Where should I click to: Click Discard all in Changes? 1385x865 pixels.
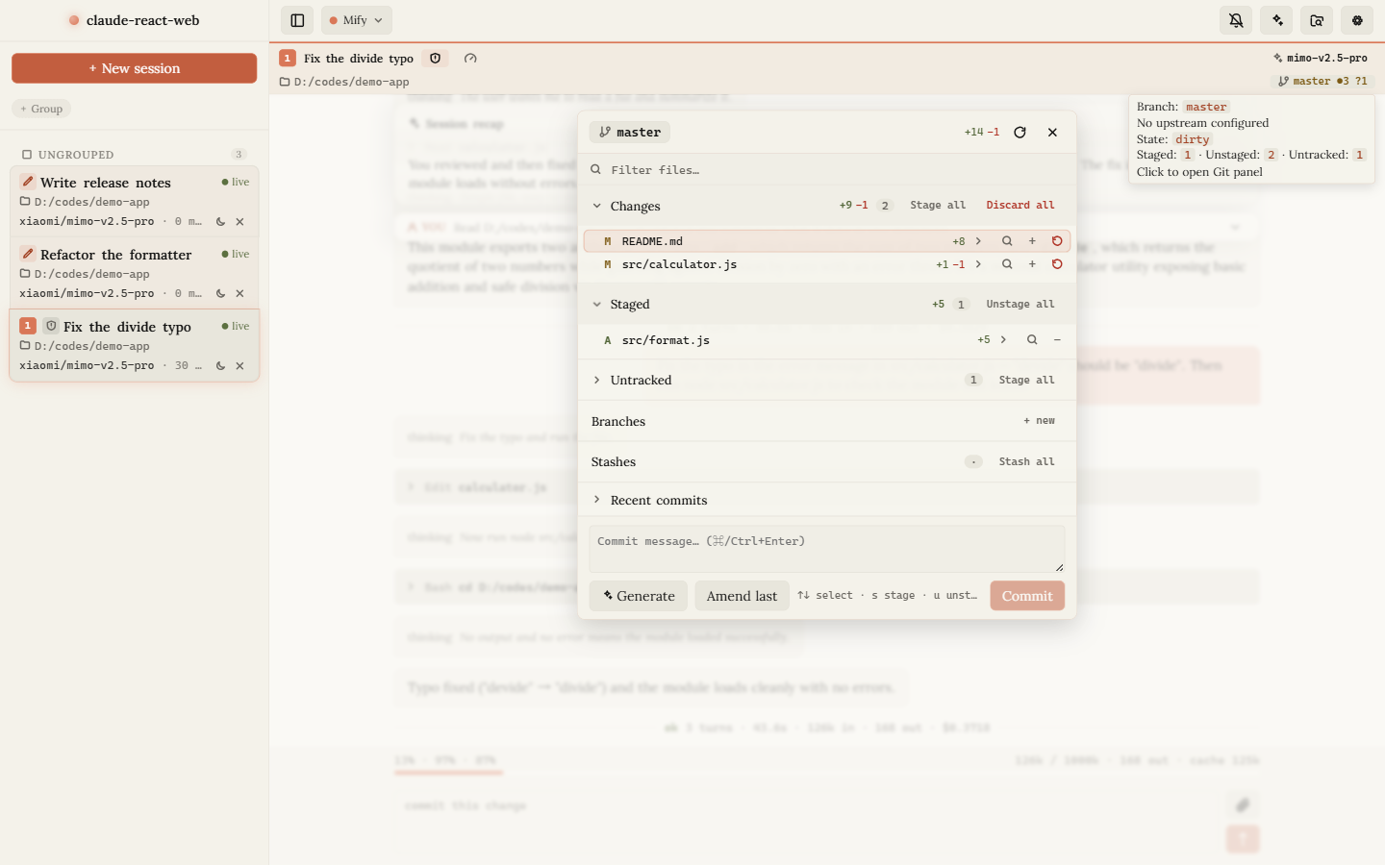tap(1020, 206)
